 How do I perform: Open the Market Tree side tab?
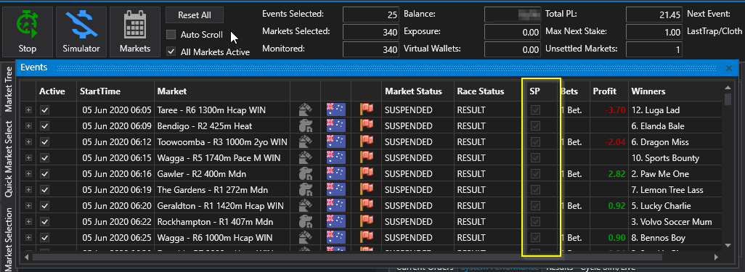pyautogui.click(x=8, y=89)
